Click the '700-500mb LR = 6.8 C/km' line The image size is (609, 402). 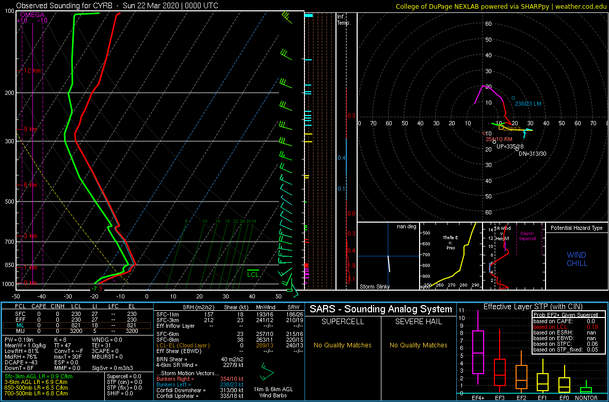pos(36,393)
